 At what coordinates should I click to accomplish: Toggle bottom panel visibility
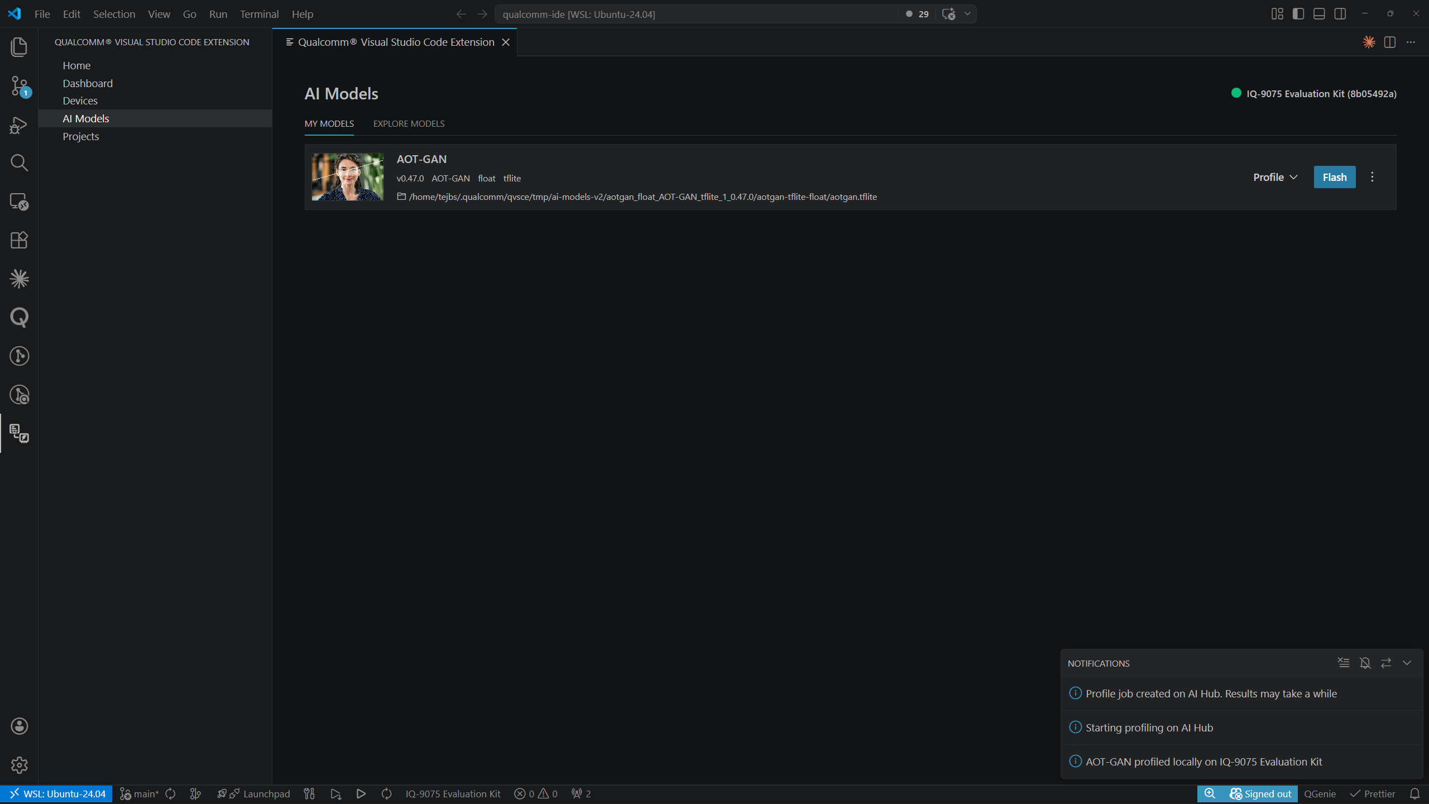click(x=1319, y=14)
